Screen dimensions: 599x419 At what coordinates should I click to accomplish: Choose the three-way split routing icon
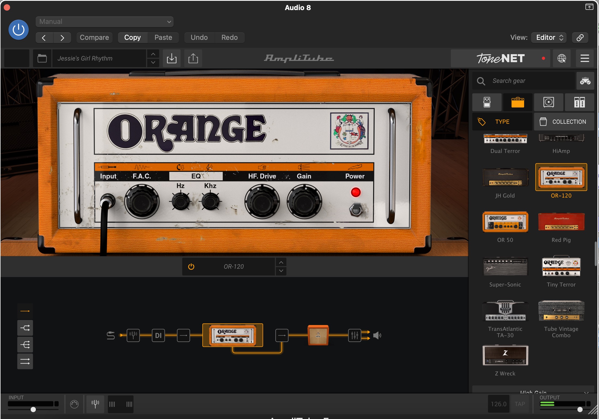tap(25, 345)
